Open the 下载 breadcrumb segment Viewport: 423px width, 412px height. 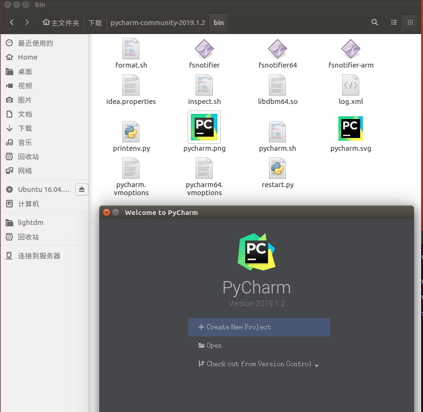click(95, 23)
